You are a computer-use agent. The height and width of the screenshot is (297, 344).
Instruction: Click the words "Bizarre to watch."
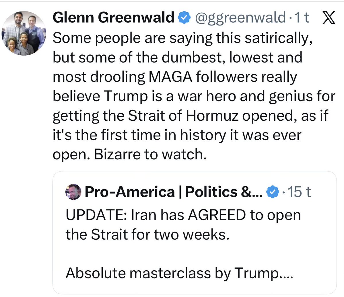[x=150, y=154]
